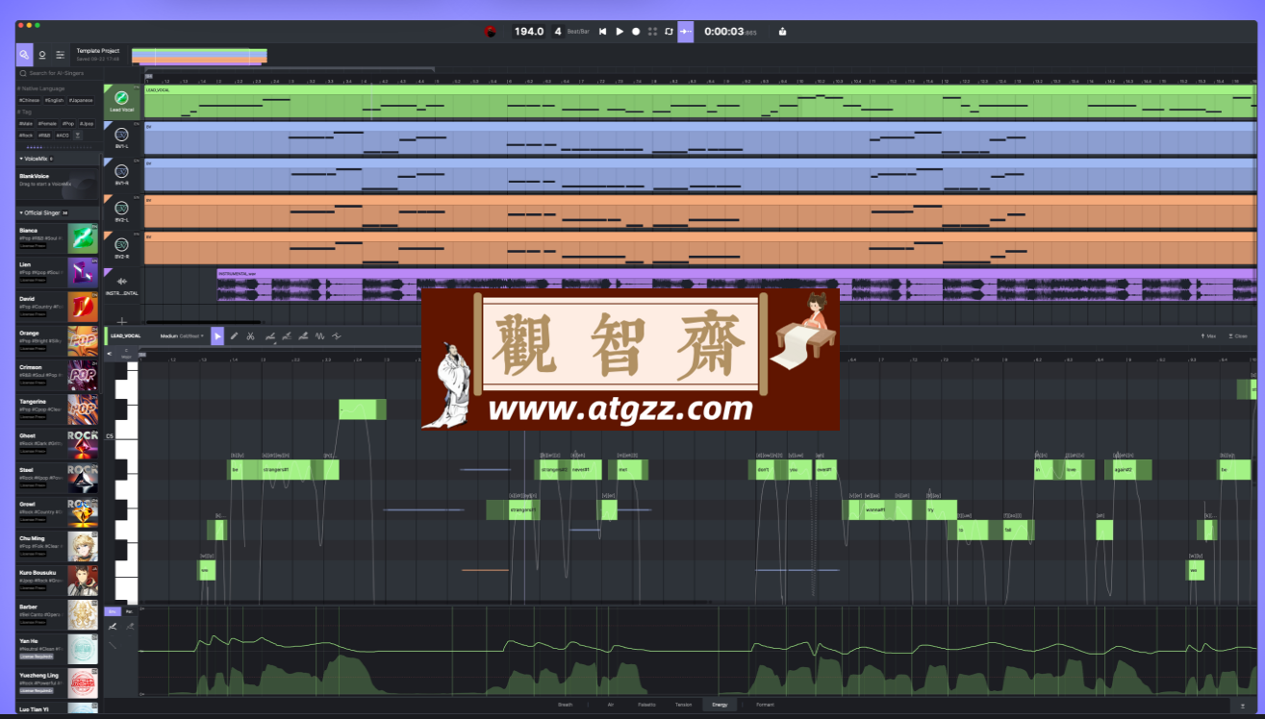Switch to the Tension parameter tab
1265x719 pixels.
683,705
